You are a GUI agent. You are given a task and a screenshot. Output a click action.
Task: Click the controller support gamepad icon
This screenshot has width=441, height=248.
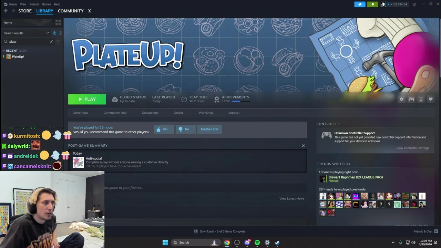326,136
